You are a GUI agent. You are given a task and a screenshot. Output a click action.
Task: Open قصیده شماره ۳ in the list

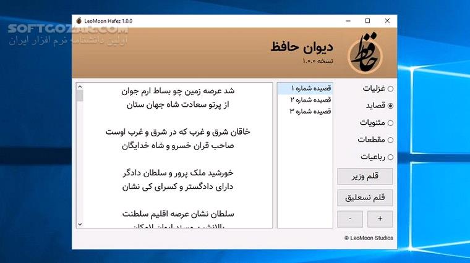click(x=305, y=111)
